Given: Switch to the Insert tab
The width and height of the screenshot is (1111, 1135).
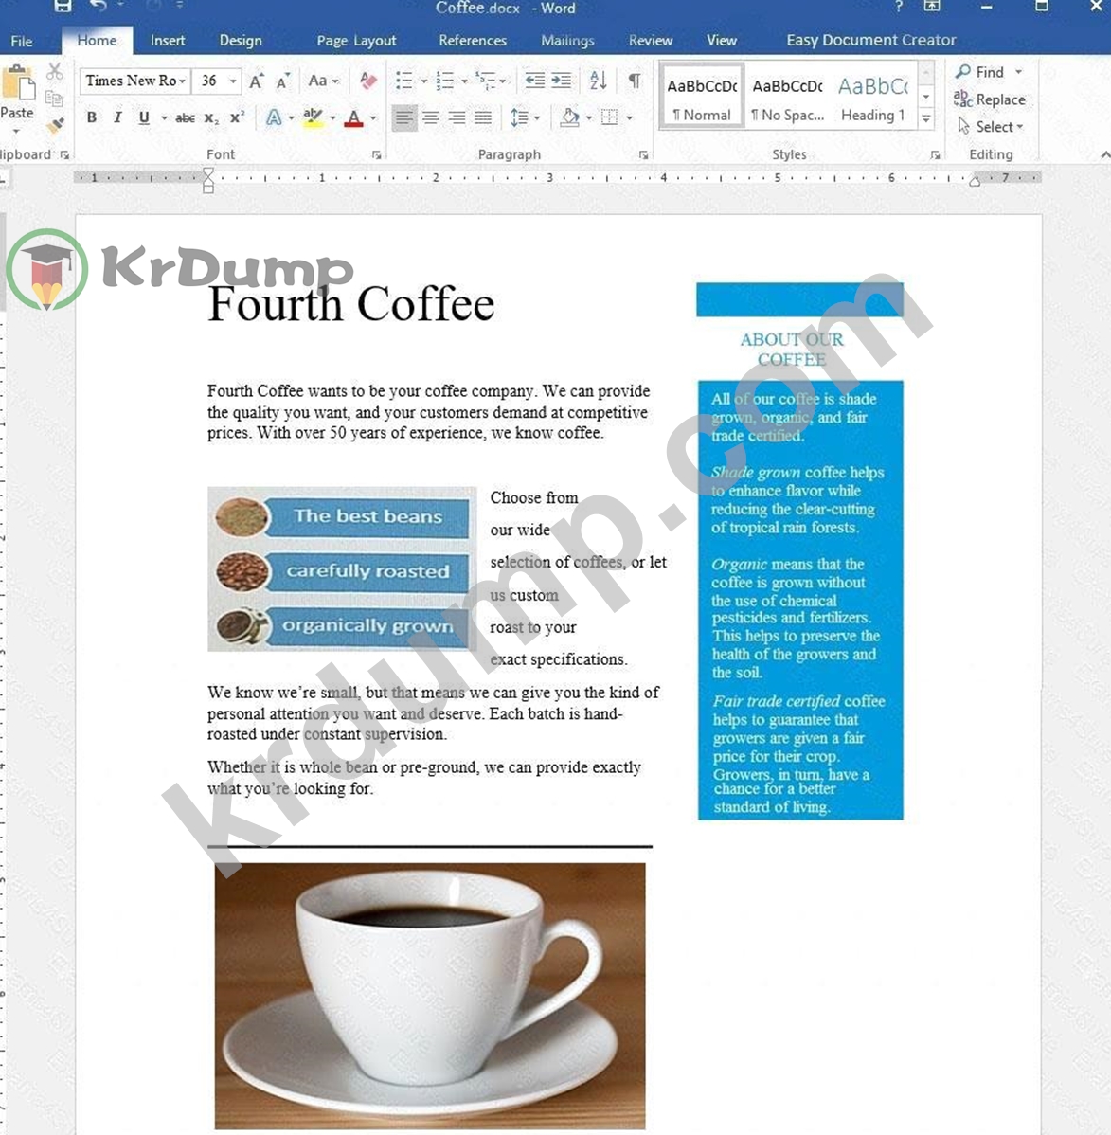Looking at the screenshot, I should pyautogui.click(x=168, y=41).
